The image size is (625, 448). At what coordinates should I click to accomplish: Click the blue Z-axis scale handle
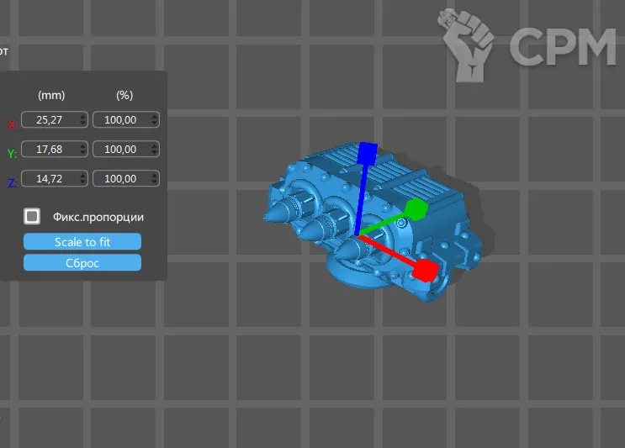pyautogui.click(x=367, y=153)
